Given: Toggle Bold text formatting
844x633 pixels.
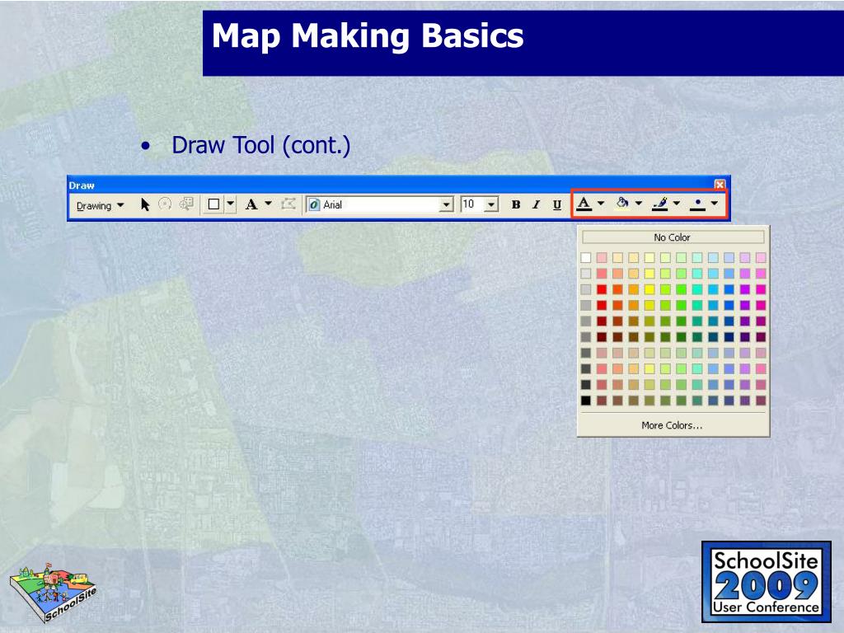Looking at the screenshot, I should [516, 204].
